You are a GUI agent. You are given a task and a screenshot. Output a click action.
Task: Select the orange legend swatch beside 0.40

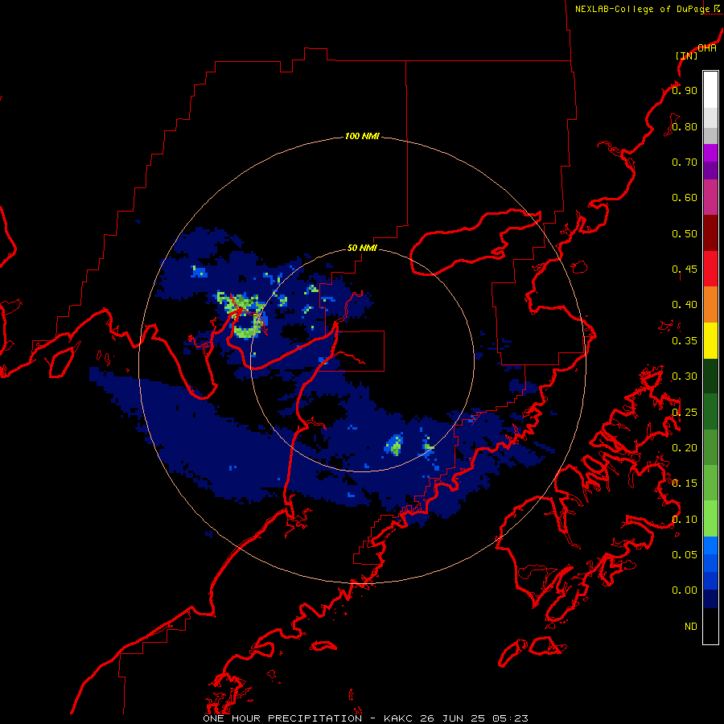click(x=710, y=305)
